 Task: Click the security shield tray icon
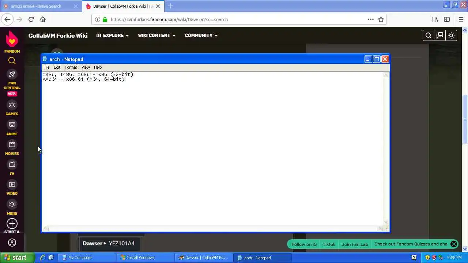point(427,258)
